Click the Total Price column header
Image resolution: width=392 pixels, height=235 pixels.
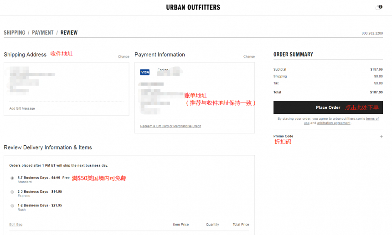[241, 225]
